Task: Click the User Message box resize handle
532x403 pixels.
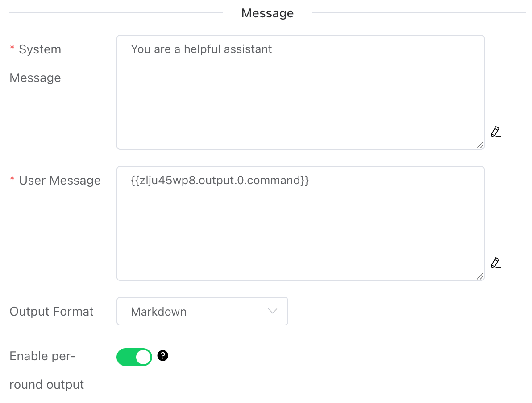Action: coord(480,276)
